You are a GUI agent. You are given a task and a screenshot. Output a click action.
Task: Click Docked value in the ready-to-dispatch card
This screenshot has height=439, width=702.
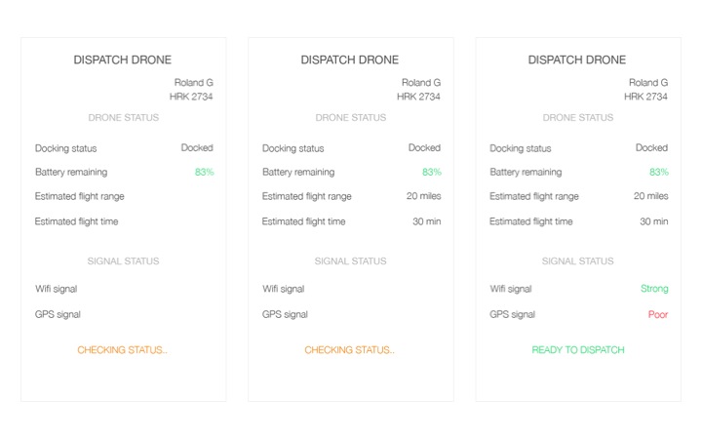pyautogui.click(x=651, y=148)
